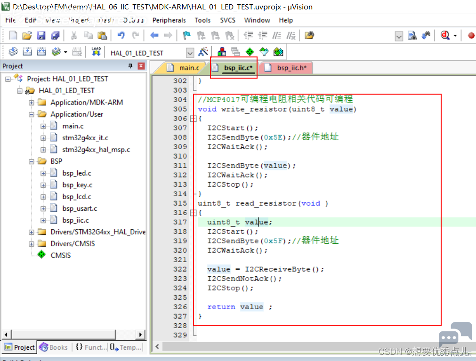This screenshot has width=476, height=361.
Task: Open the SVCS menu
Action: click(228, 20)
